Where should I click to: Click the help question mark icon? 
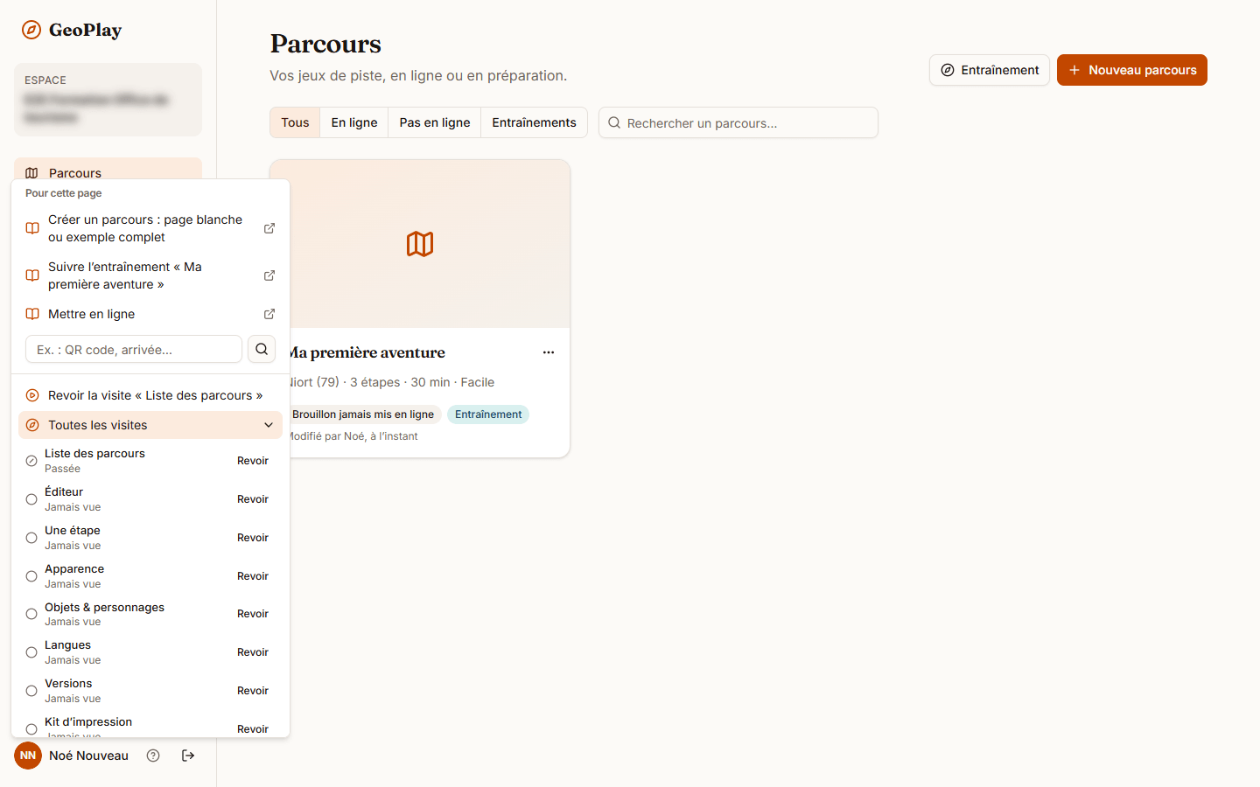[153, 756]
